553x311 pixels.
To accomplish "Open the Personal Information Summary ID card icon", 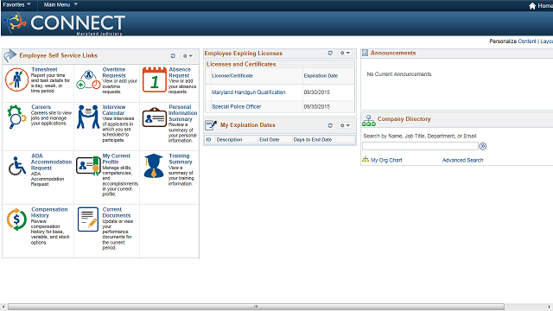I will 155,117.
